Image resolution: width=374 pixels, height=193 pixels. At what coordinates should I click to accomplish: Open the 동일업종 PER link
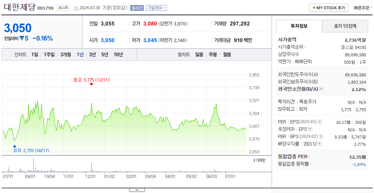(x=294, y=157)
